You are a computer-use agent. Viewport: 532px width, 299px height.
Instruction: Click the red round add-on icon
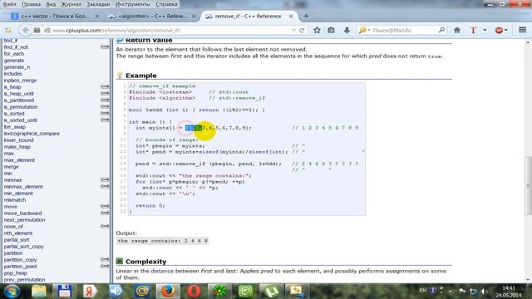click(x=499, y=30)
